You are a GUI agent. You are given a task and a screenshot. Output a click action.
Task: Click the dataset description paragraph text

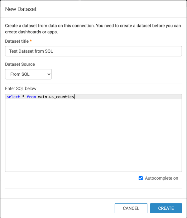pos(93,29)
